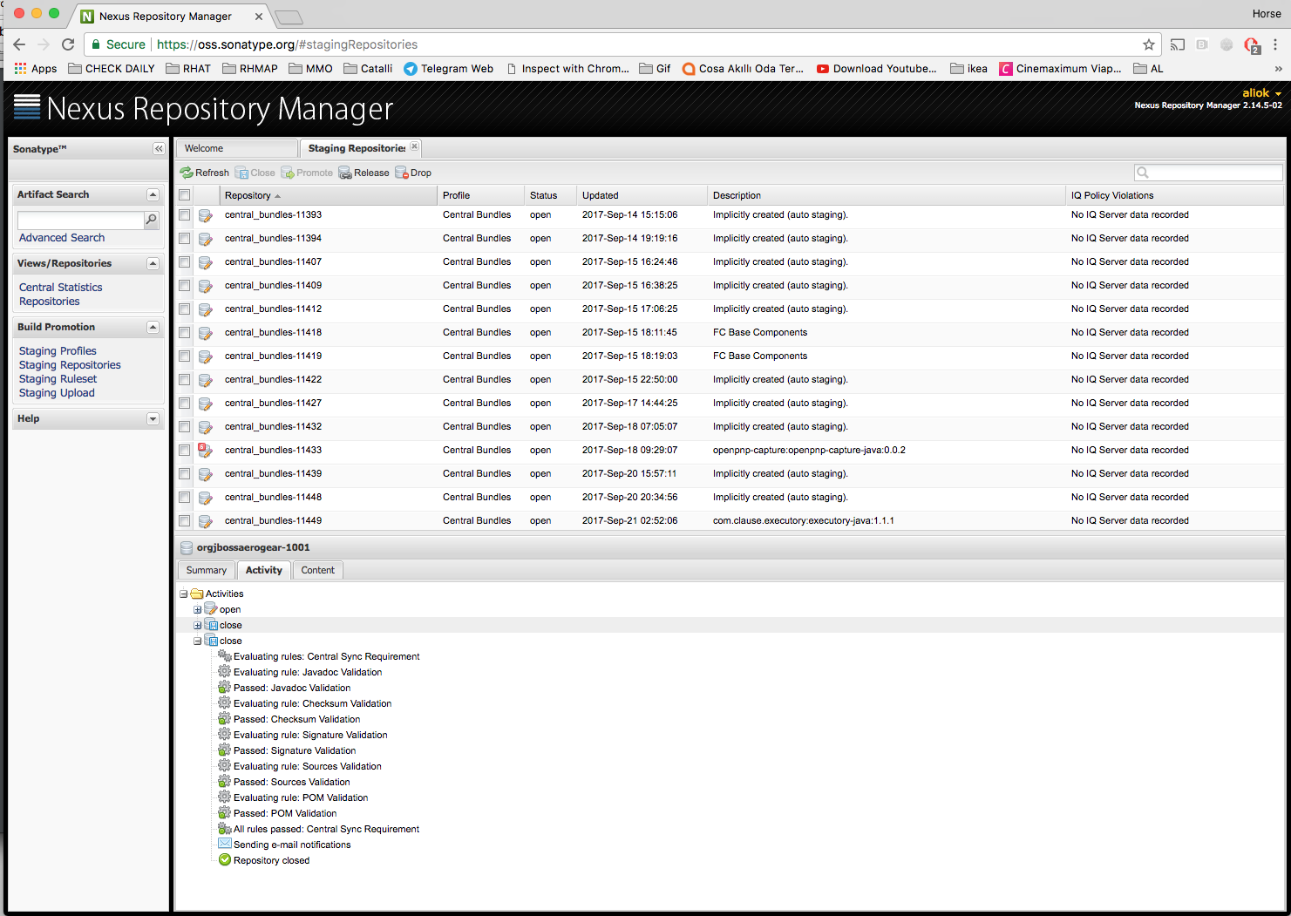Image resolution: width=1291 pixels, height=916 pixels.
Task: Sort by the Repository column header
Action: click(x=327, y=195)
